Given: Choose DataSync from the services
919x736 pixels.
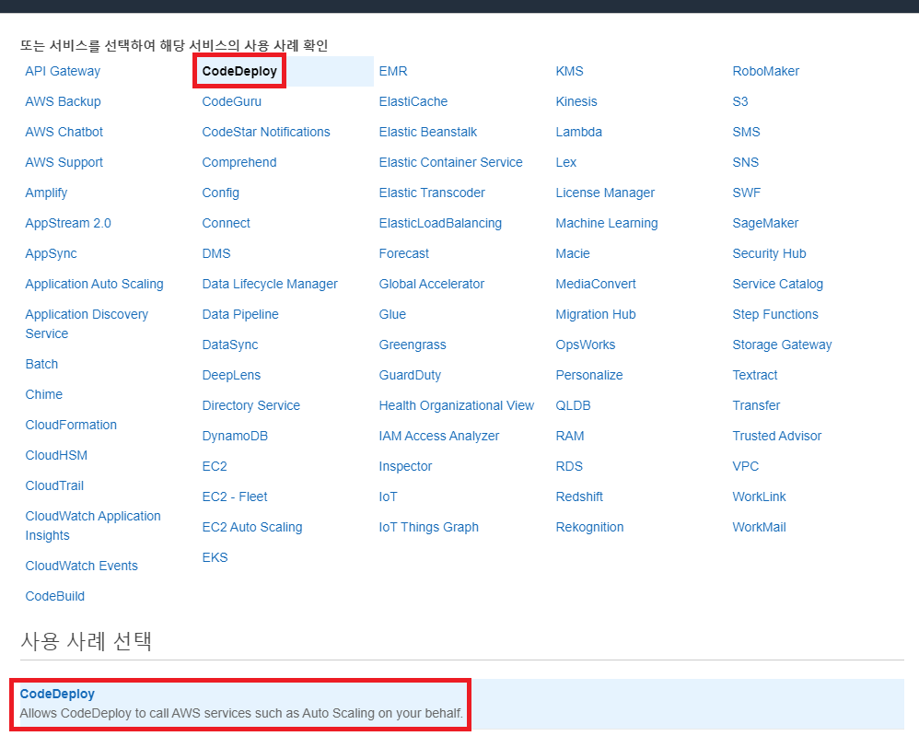Looking at the screenshot, I should 230,345.
